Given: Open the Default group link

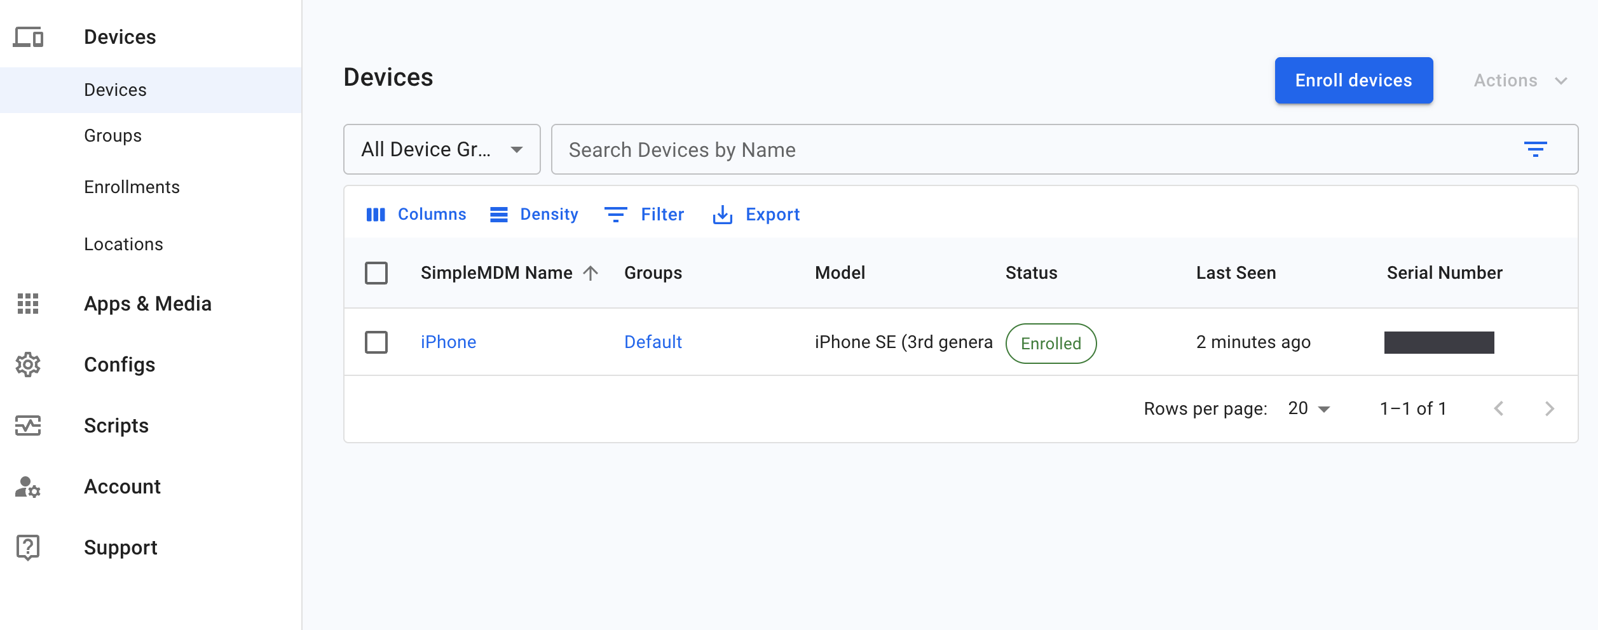Looking at the screenshot, I should point(653,342).
